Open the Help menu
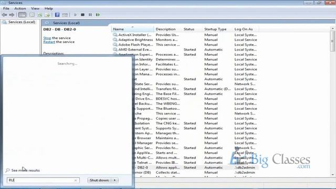Viewport: 336px width, 189px height. pos(49,8)
